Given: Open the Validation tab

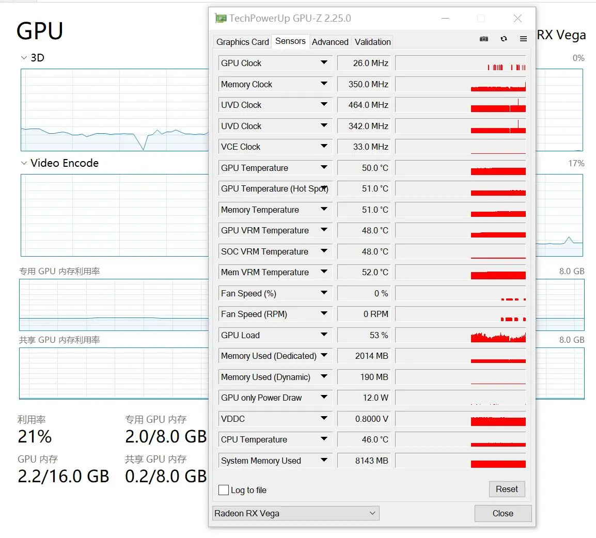Looking at the screenshot, I should tap(372, 42).
